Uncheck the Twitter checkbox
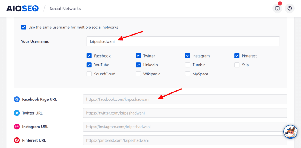Viewport: 301px width, 148px height. coord(138,56)
